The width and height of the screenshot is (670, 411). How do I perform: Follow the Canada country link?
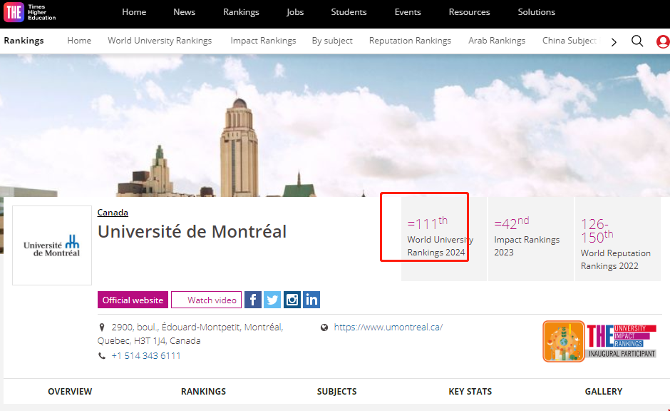113,212
